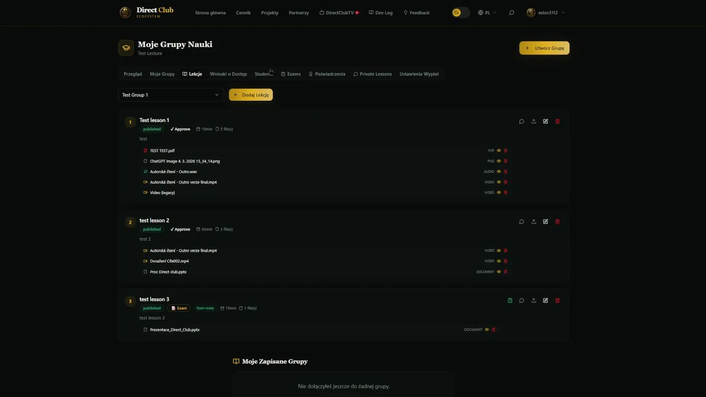The width and height of the screenshot is (706, 397).
Task: Open Partnerzy in the top navigation
Action: (x=299, y=13)
